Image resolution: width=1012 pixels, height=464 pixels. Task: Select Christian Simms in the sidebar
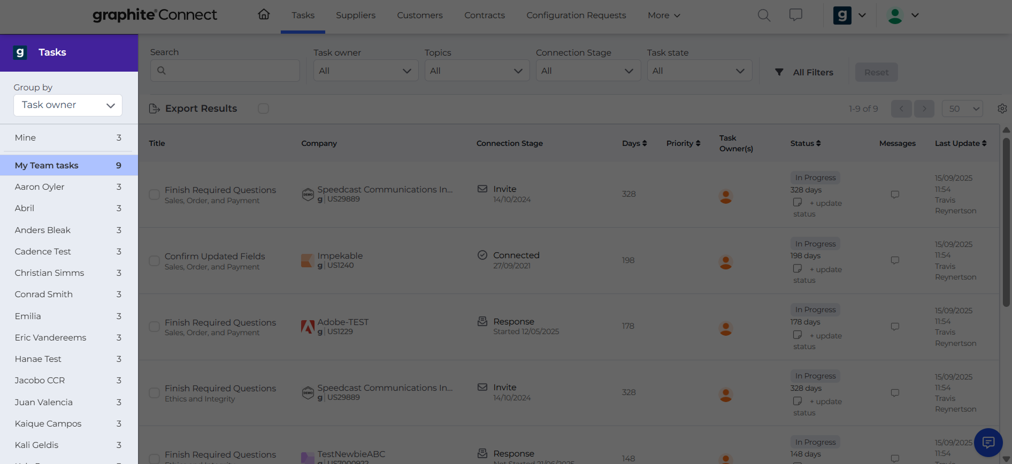click(69, 273)
